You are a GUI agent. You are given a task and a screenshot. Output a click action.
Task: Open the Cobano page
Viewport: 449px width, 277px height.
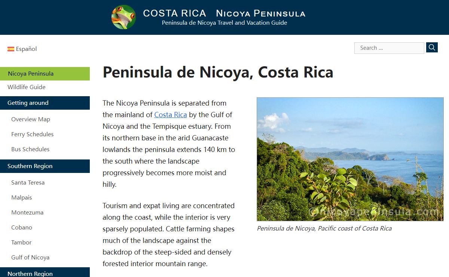click(x=22, y=228)
